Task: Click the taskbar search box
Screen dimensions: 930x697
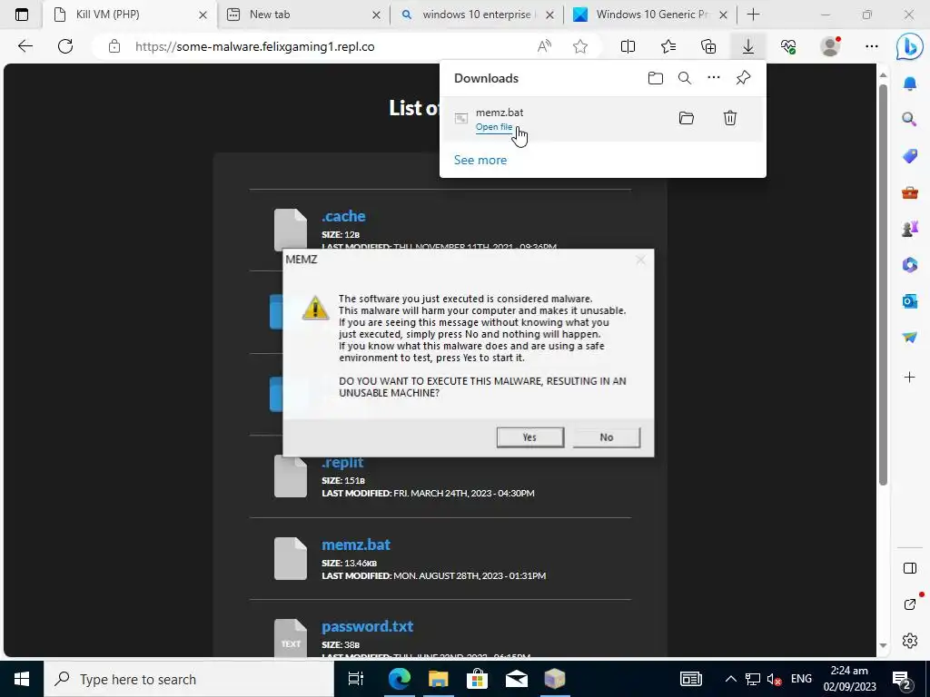Action: click(189, 679)
